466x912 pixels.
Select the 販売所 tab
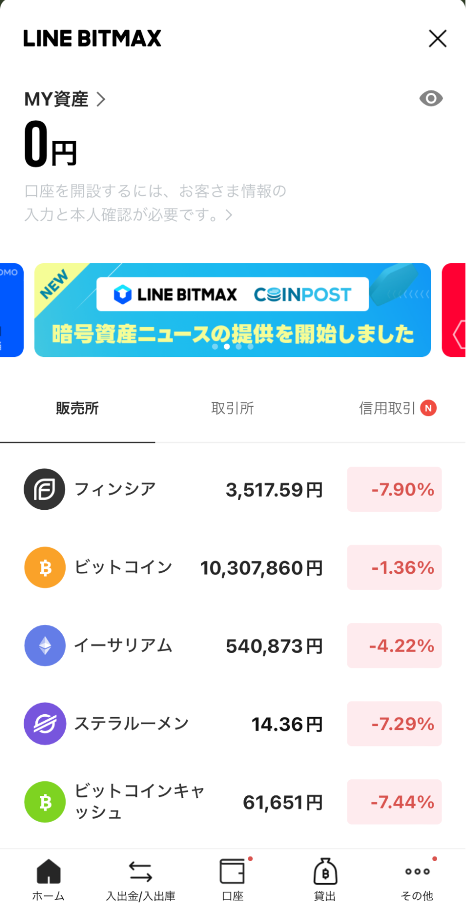tap(77, 408)
